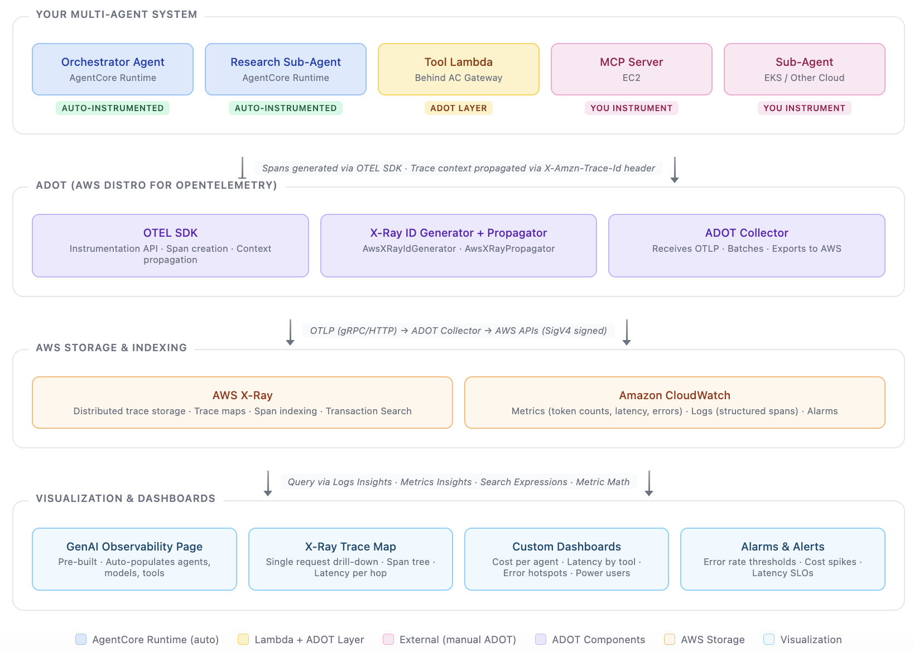The image size is (914, 651).
Task: Click the Lambda + ADOT Layer legend swatch
Action: tap(243, 639)
